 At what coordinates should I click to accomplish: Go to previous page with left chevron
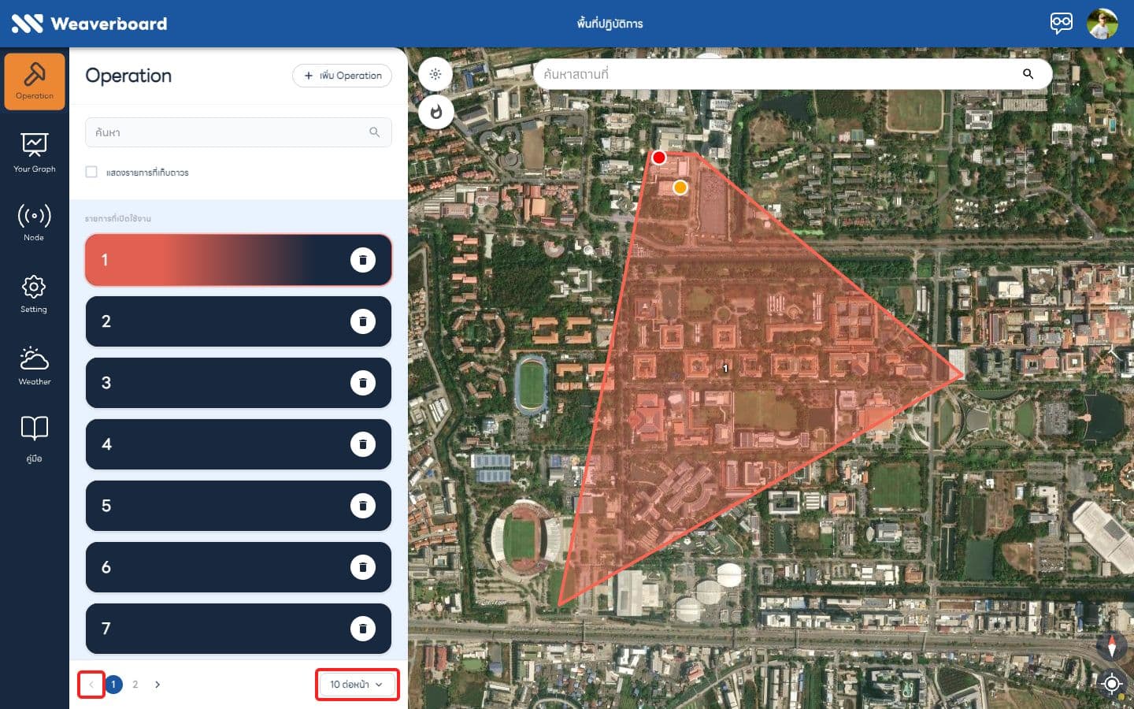(x=91, y=685)
